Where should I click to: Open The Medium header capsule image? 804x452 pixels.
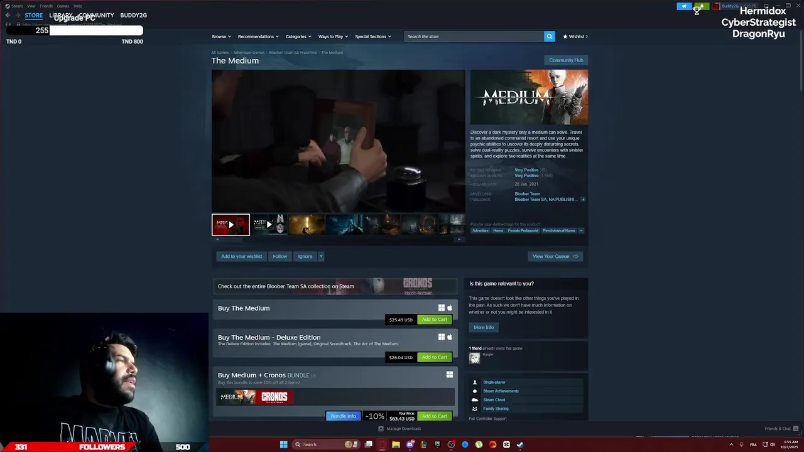tap(529, 97)
